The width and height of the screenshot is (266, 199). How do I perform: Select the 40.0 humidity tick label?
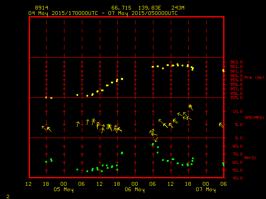tap(237, 178)
